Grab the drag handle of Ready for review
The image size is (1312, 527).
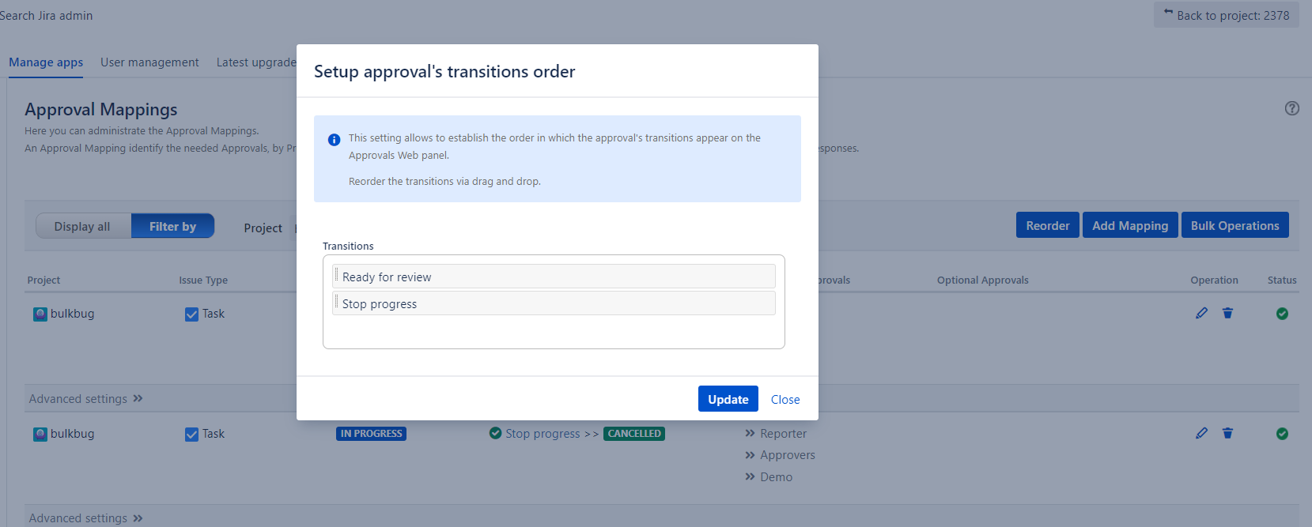(x=337, y=276)
